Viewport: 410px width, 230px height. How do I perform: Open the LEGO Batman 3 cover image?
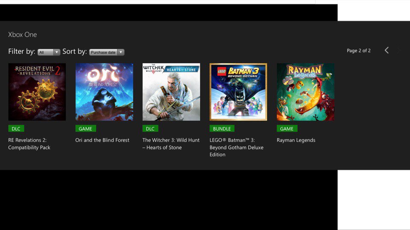pyautogui.click(x=238, y=92)
